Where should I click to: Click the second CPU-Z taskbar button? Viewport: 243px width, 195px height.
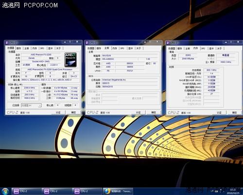point(57,191)
